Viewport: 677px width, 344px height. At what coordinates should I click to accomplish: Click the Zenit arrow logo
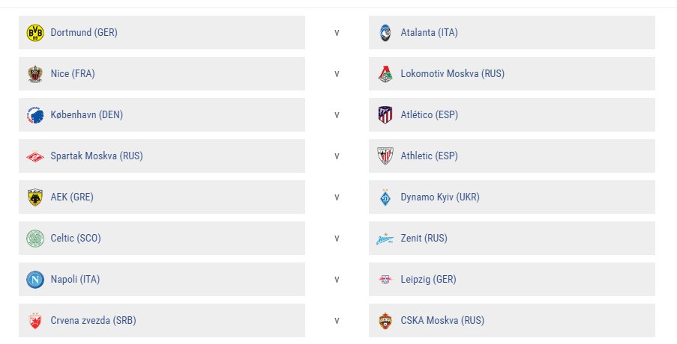point(385,239)
